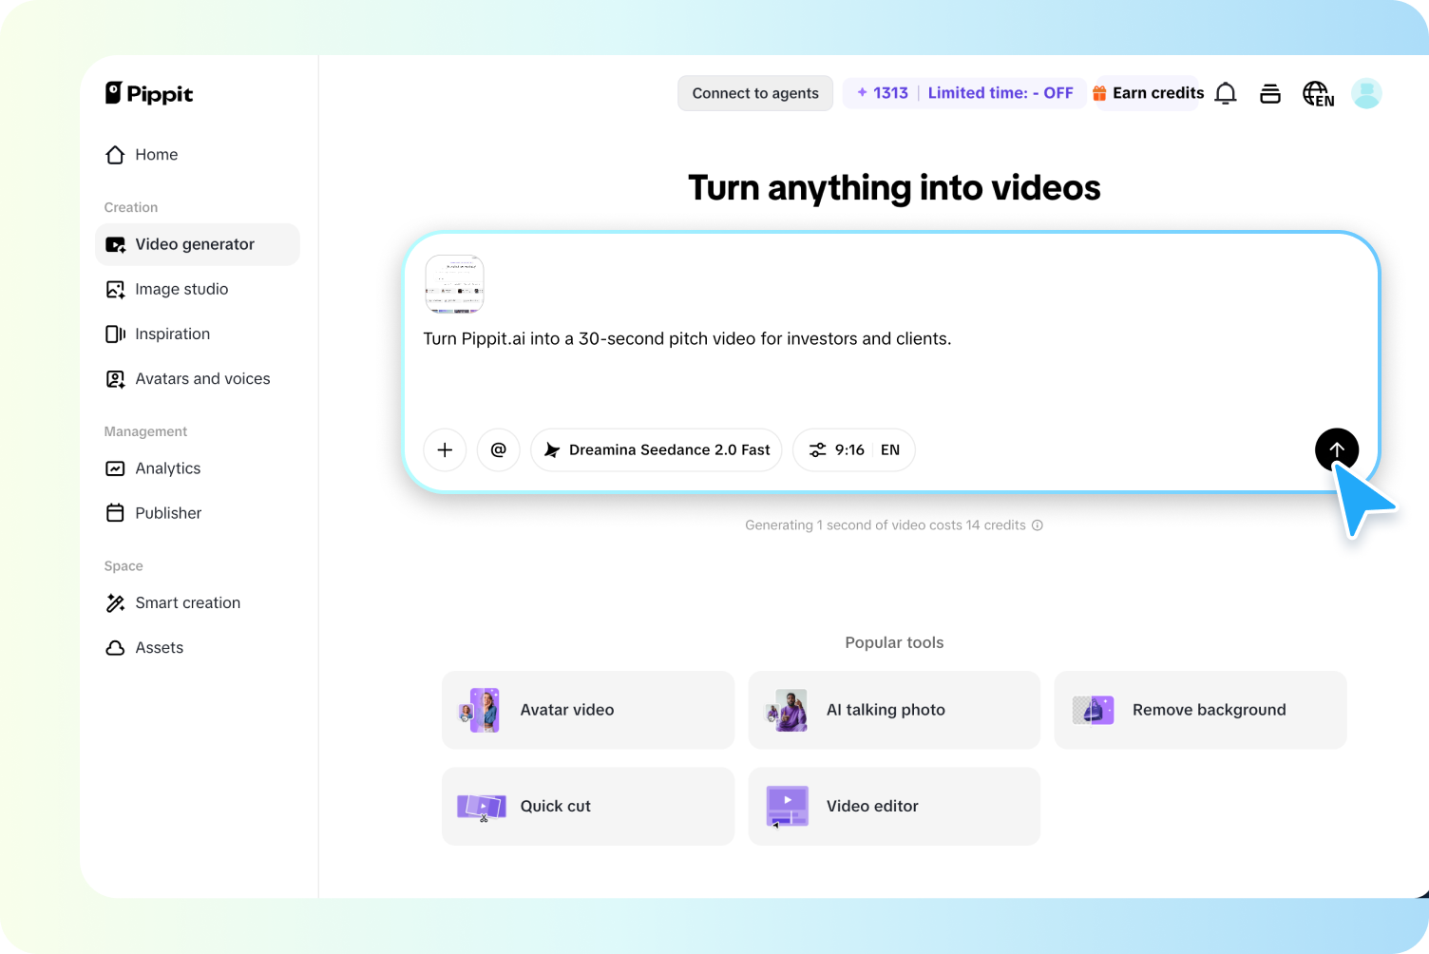Click 'Generating 1 second of video costs 14 credits'
The height and width of the screenshot is (954, 1429).
(x=886, y=525)
